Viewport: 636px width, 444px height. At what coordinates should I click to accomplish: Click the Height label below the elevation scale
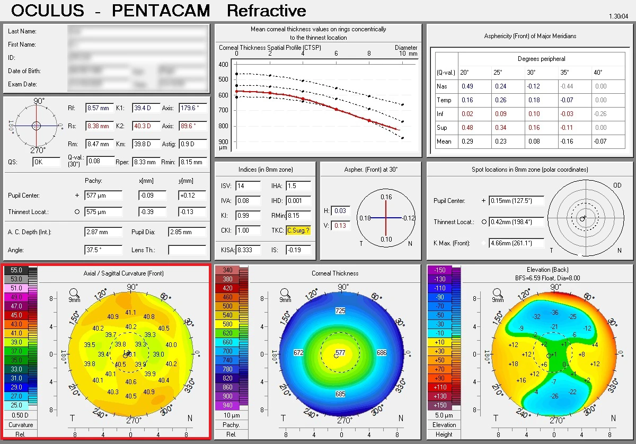pyautogui.click(x=444, y=434)
